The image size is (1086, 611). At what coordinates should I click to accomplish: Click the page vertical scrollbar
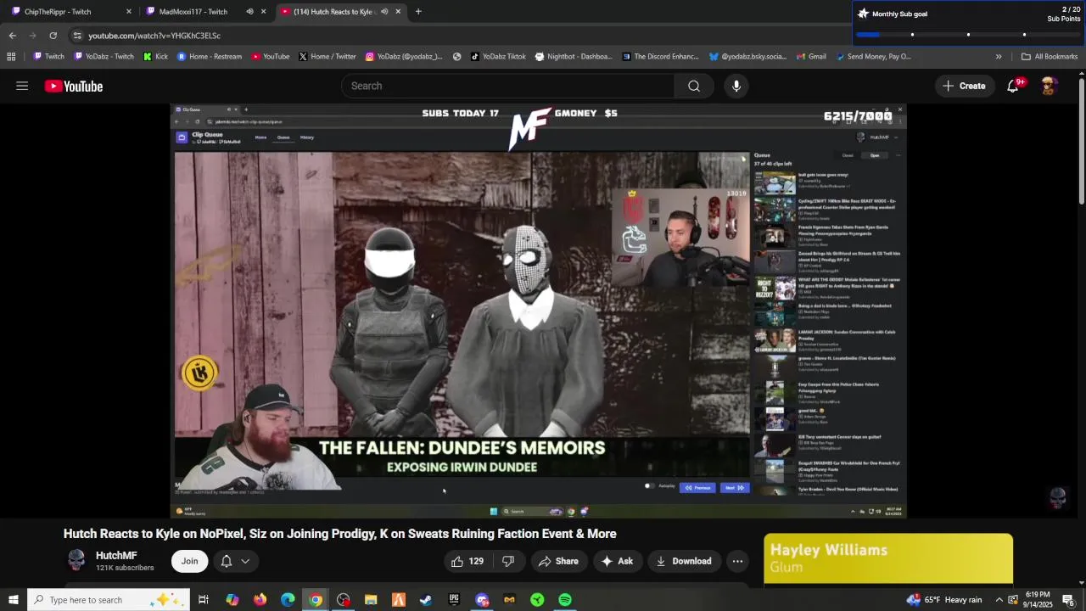coord(1081,140)
